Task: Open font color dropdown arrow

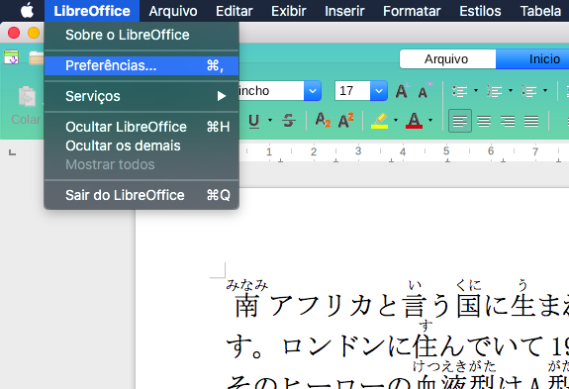Action: [x=430, y=120]
